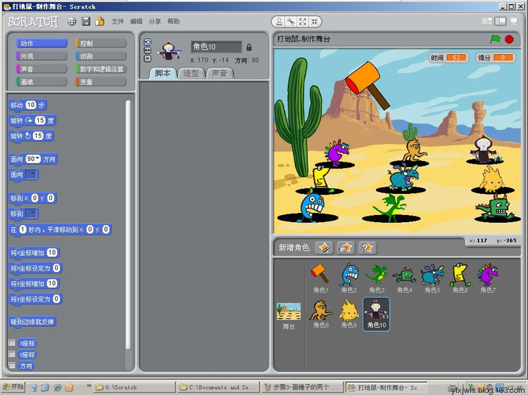Select the delete scissors tool
528x395 pixels.
(x=291, y=22)
